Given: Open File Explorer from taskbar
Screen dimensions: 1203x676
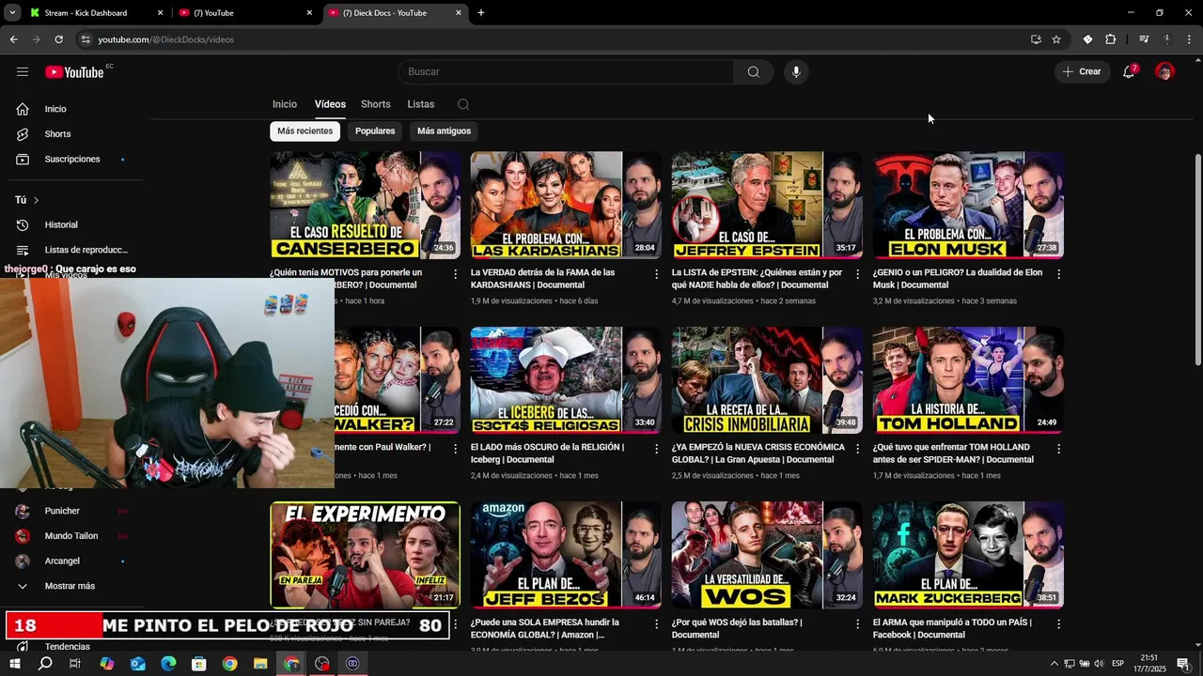Looking at the screenshot, I should point(260,664).
